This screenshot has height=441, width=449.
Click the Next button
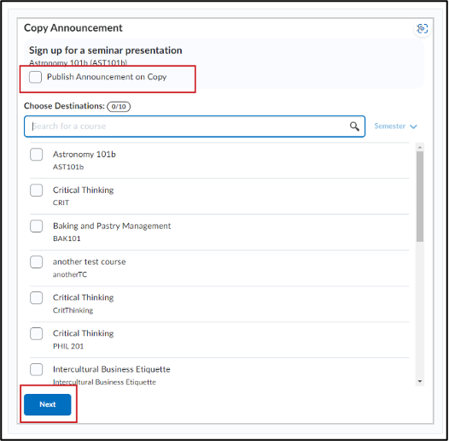(x=48, y=404)
